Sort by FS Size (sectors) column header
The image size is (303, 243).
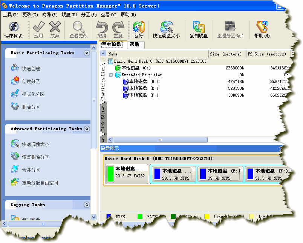tap(268, 54)
